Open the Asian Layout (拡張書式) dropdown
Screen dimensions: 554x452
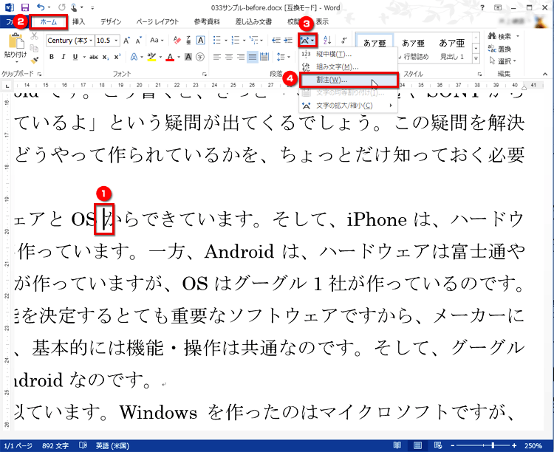tap(307, 41)
